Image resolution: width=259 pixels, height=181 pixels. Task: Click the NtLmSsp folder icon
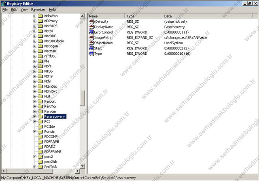[40, 86]
